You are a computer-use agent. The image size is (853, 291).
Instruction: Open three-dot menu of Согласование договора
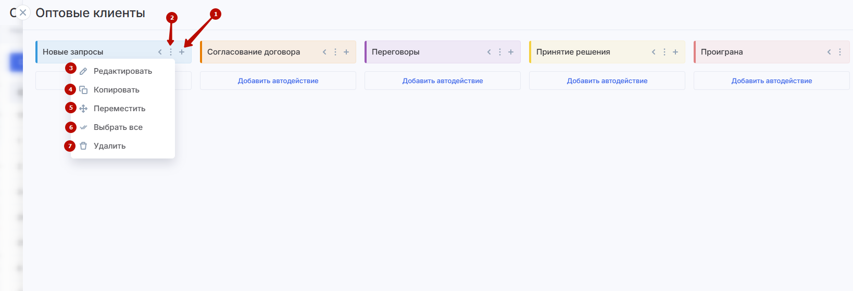tap(335, 52)
